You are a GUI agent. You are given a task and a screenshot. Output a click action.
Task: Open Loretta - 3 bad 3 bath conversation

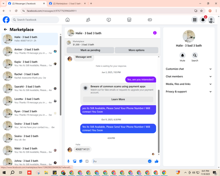(x=29, y=101)
